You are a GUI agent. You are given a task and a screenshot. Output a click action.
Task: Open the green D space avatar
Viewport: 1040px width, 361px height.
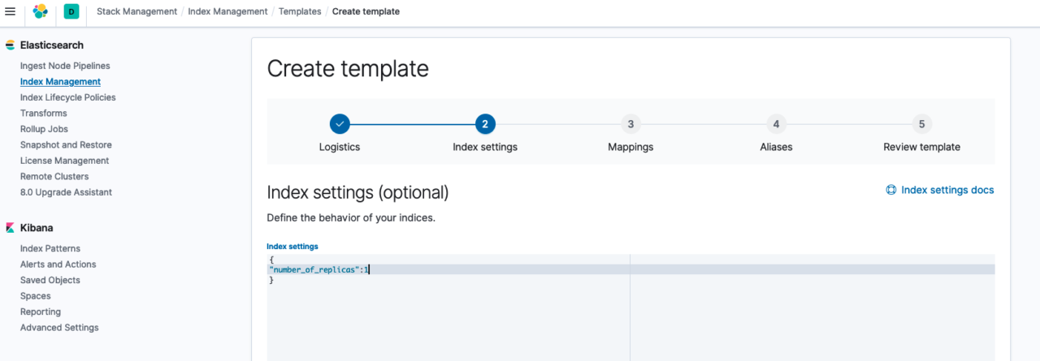71,11
